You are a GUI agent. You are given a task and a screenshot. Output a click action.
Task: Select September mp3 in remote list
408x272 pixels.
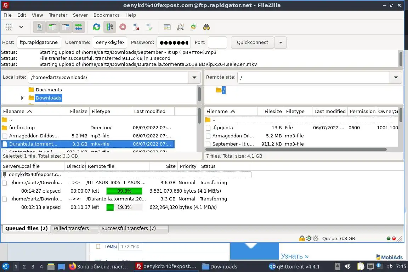pos(301,144)
